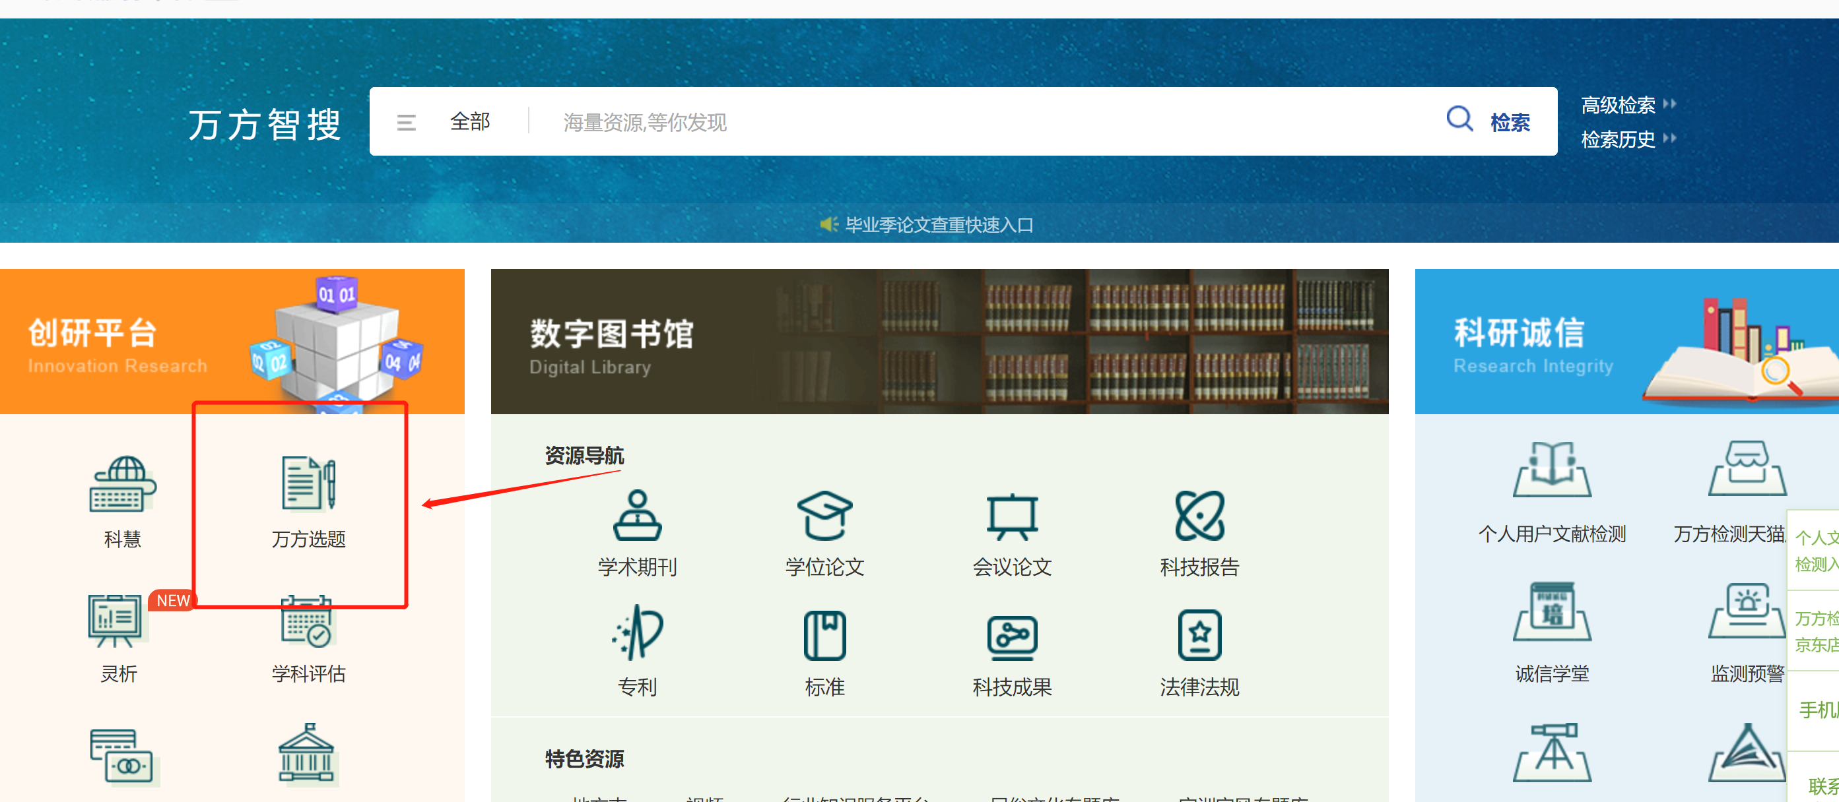Click the 灵析 label

point(119,673)
